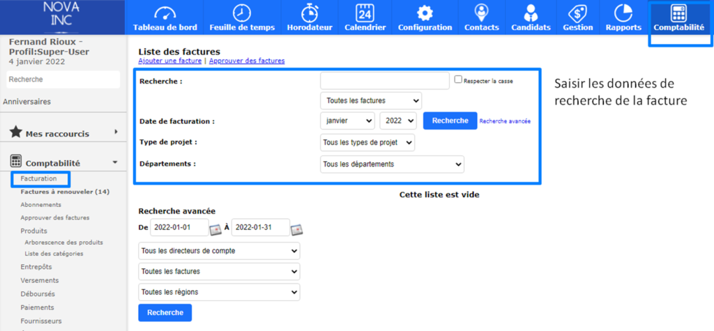Select Entrepôts in the sidebar
The height and width of the screenshot is (331, 714).
click(x=36, y=267)
